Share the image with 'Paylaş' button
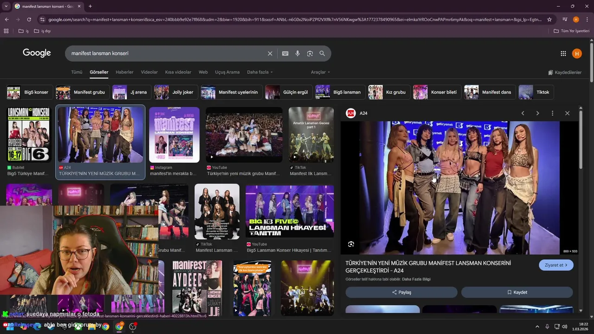 401,292
